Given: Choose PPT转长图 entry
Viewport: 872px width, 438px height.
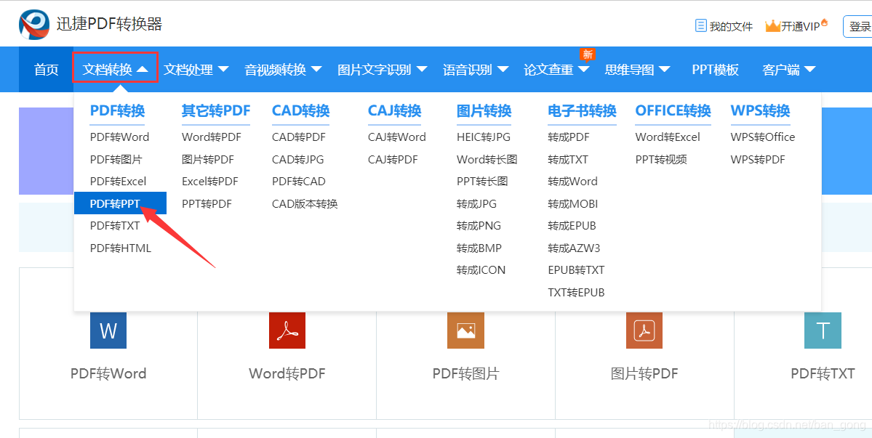Looking at the screenshot, I should [x=482, y=182].
